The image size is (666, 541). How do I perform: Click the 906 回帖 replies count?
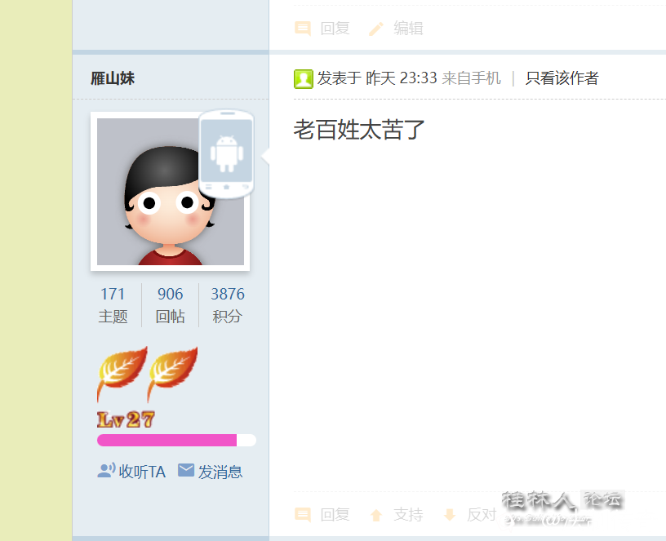(170, 305)
